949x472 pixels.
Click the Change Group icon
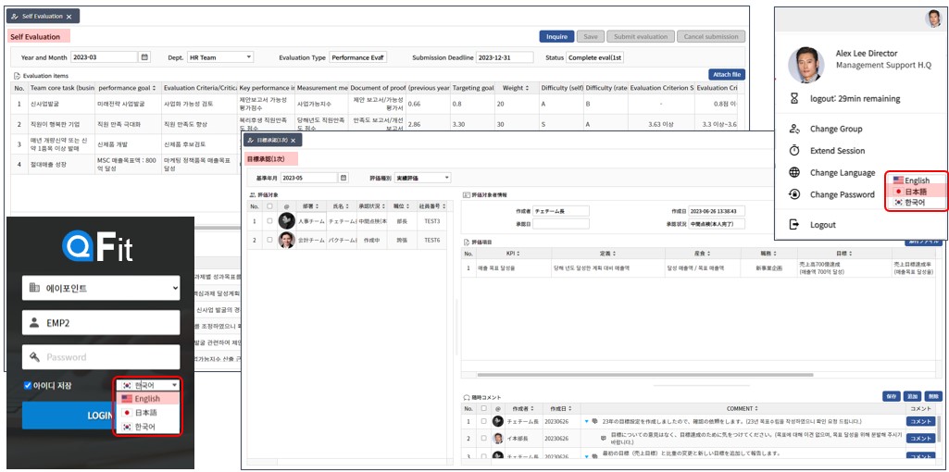coord(793,130)
